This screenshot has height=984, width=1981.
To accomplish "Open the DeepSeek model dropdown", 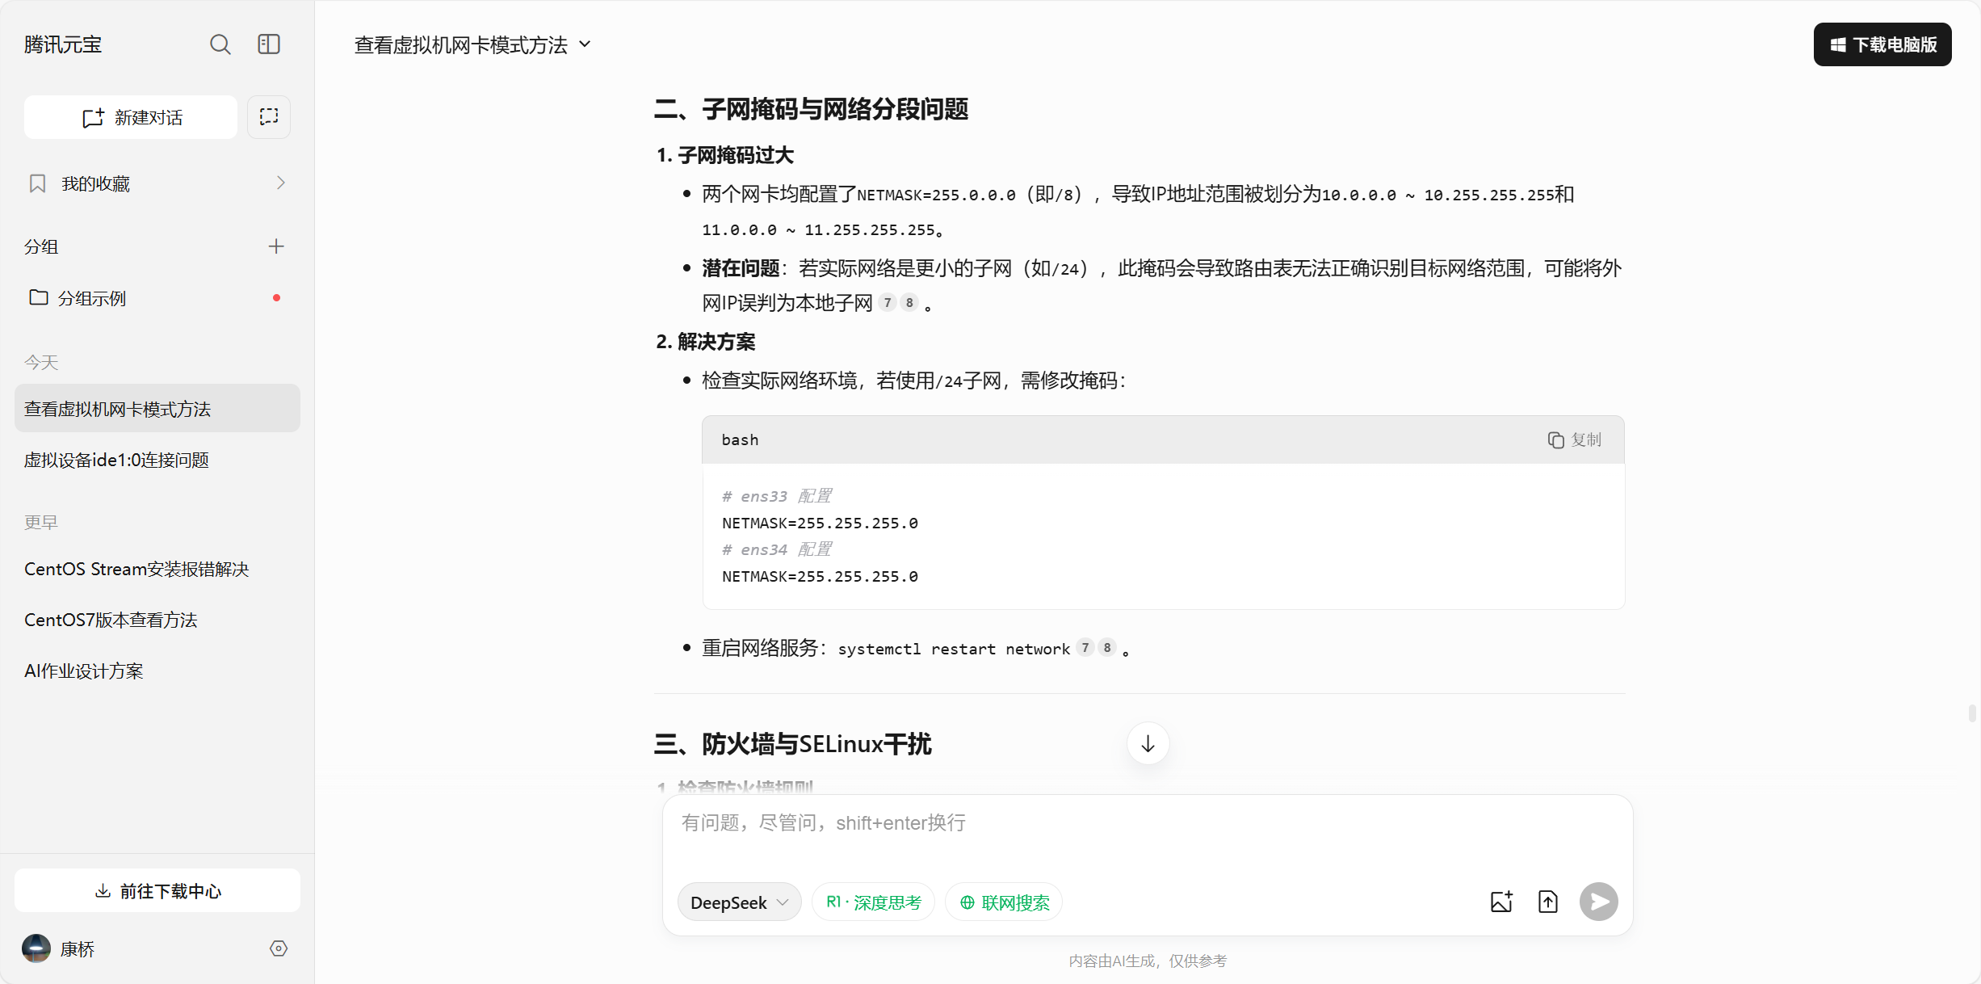I will coord(739,902).
